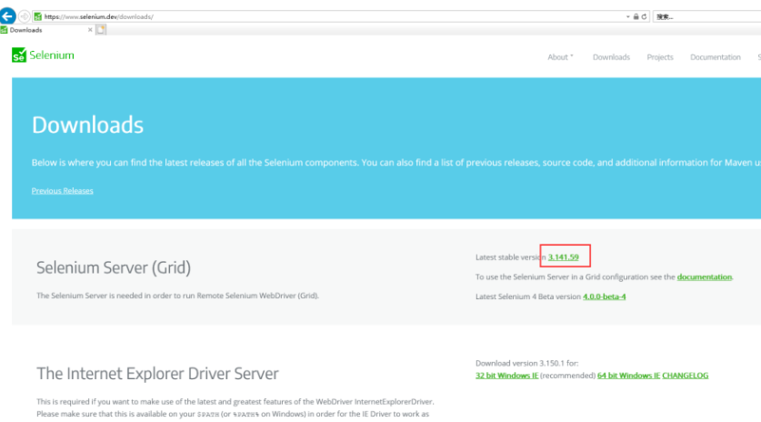Screen dimensions: 761x422
Task: Expand the About menu
Action: coord(560,57)
